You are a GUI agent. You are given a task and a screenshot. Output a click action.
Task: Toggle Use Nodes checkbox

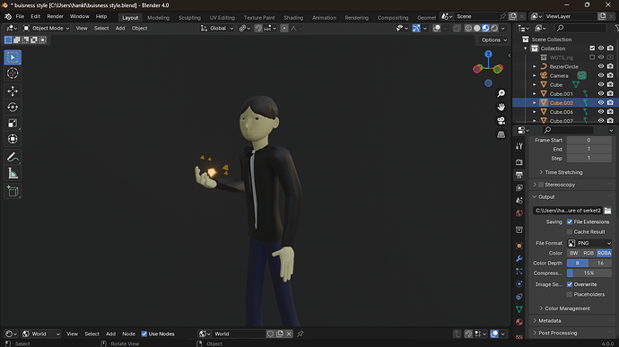point(144,334)
